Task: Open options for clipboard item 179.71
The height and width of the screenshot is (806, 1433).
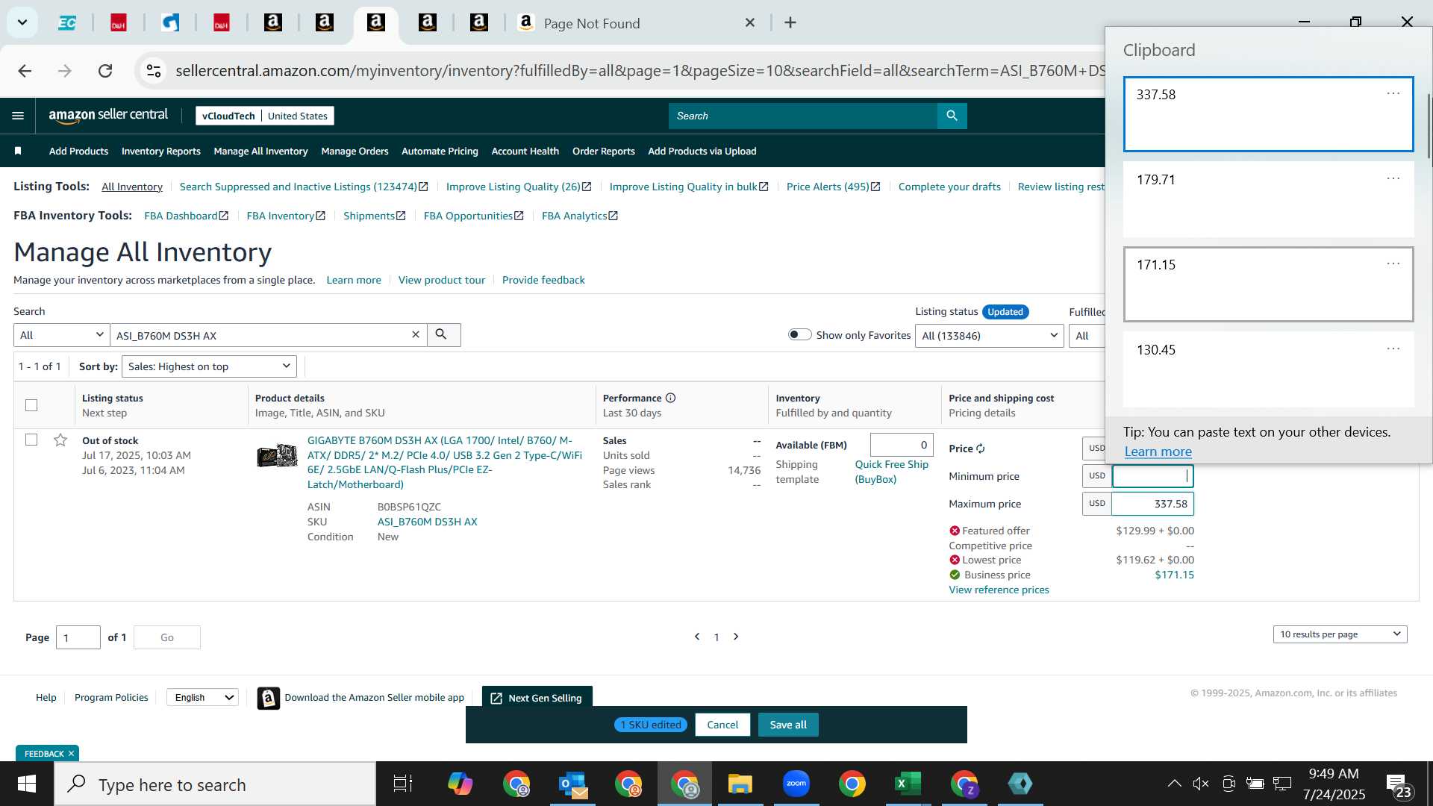Action: coord(1393,178)
